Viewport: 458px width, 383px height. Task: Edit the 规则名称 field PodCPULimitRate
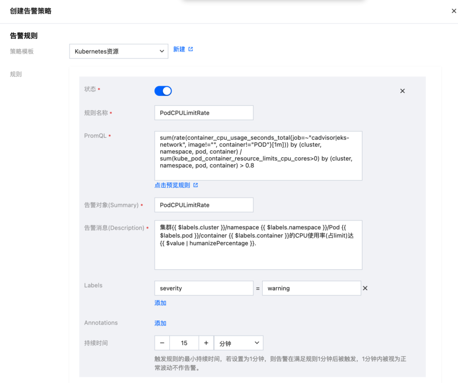pos(204,113)
